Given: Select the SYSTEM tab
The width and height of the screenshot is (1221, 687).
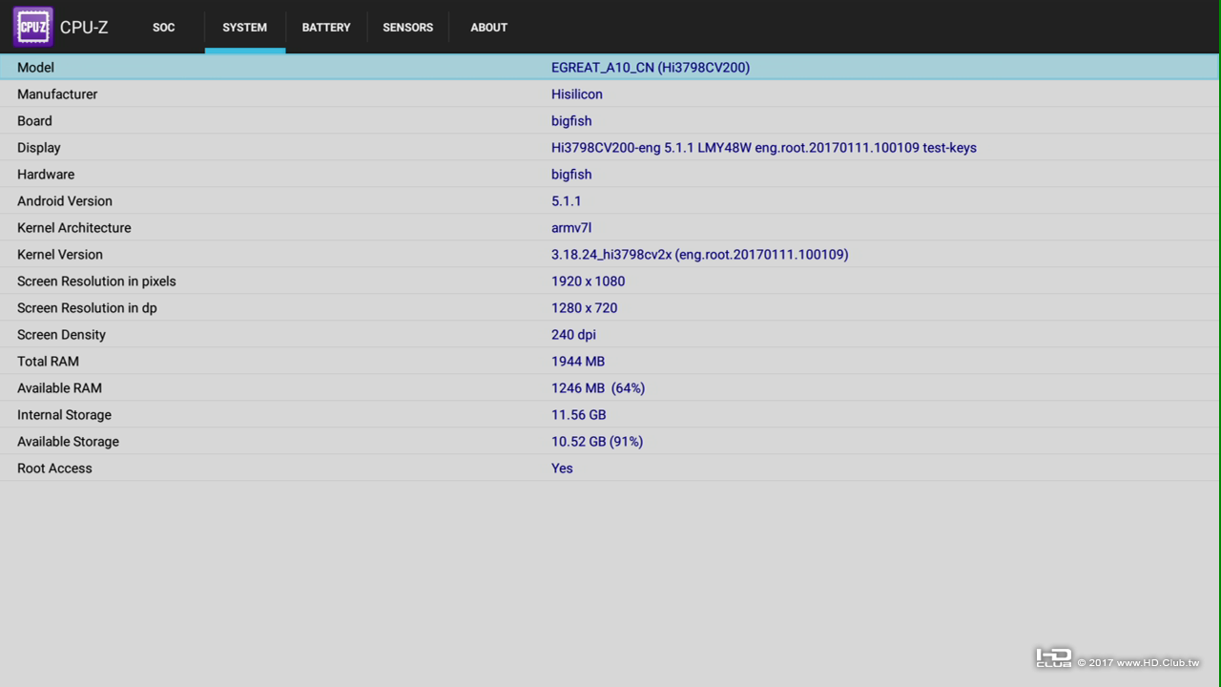Looking at the screenshot, I should click(245, 27).
